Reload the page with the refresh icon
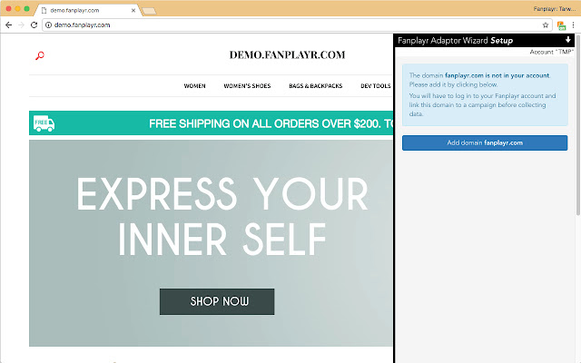Image resolution: width=581 pixels, height=363 pixels. click(34, 25)
